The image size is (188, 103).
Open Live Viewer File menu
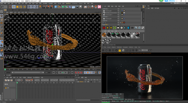105,47
